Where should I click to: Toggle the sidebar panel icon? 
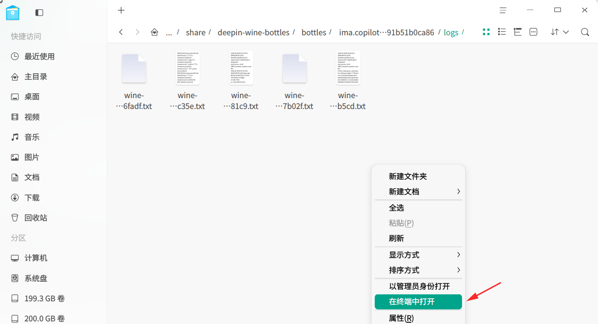pos(39,13)
